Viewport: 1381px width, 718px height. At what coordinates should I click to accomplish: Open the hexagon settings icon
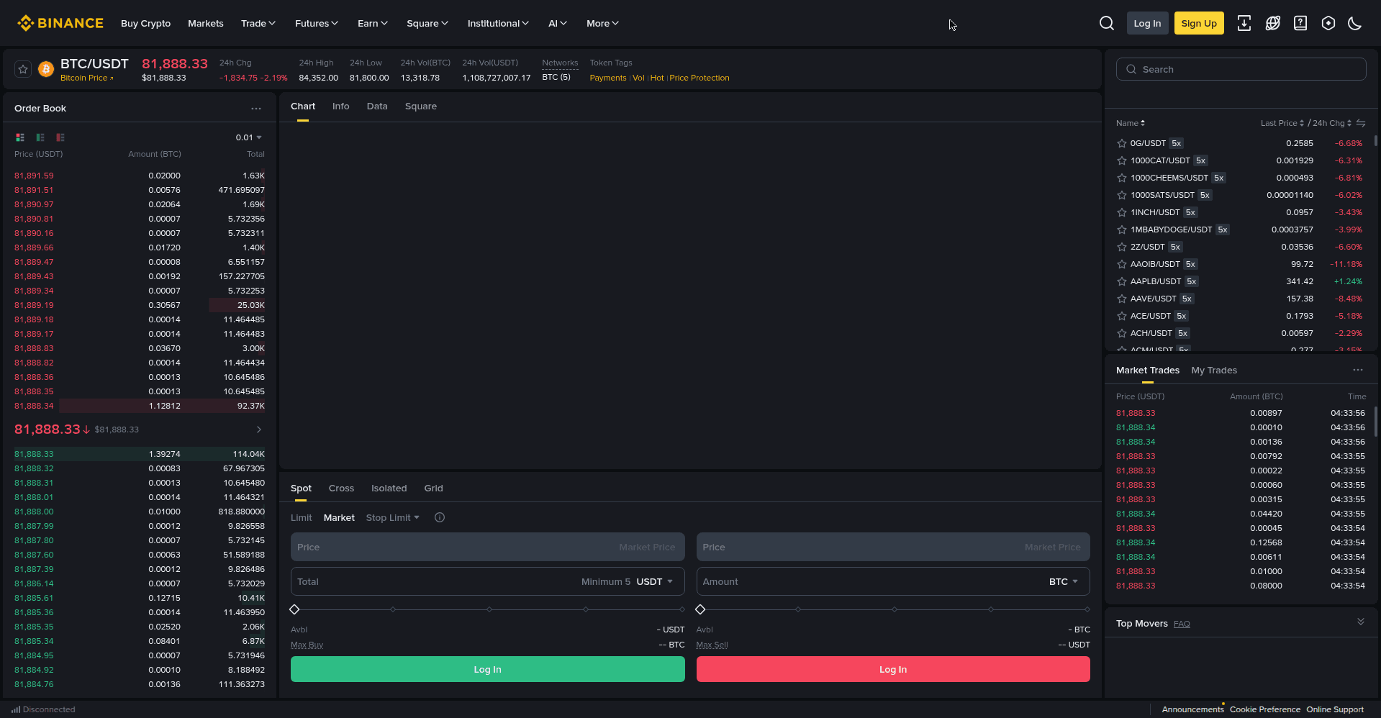[1328, 23]
